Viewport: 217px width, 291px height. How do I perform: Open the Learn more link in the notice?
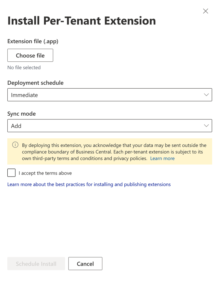click(x=162, y=159)
